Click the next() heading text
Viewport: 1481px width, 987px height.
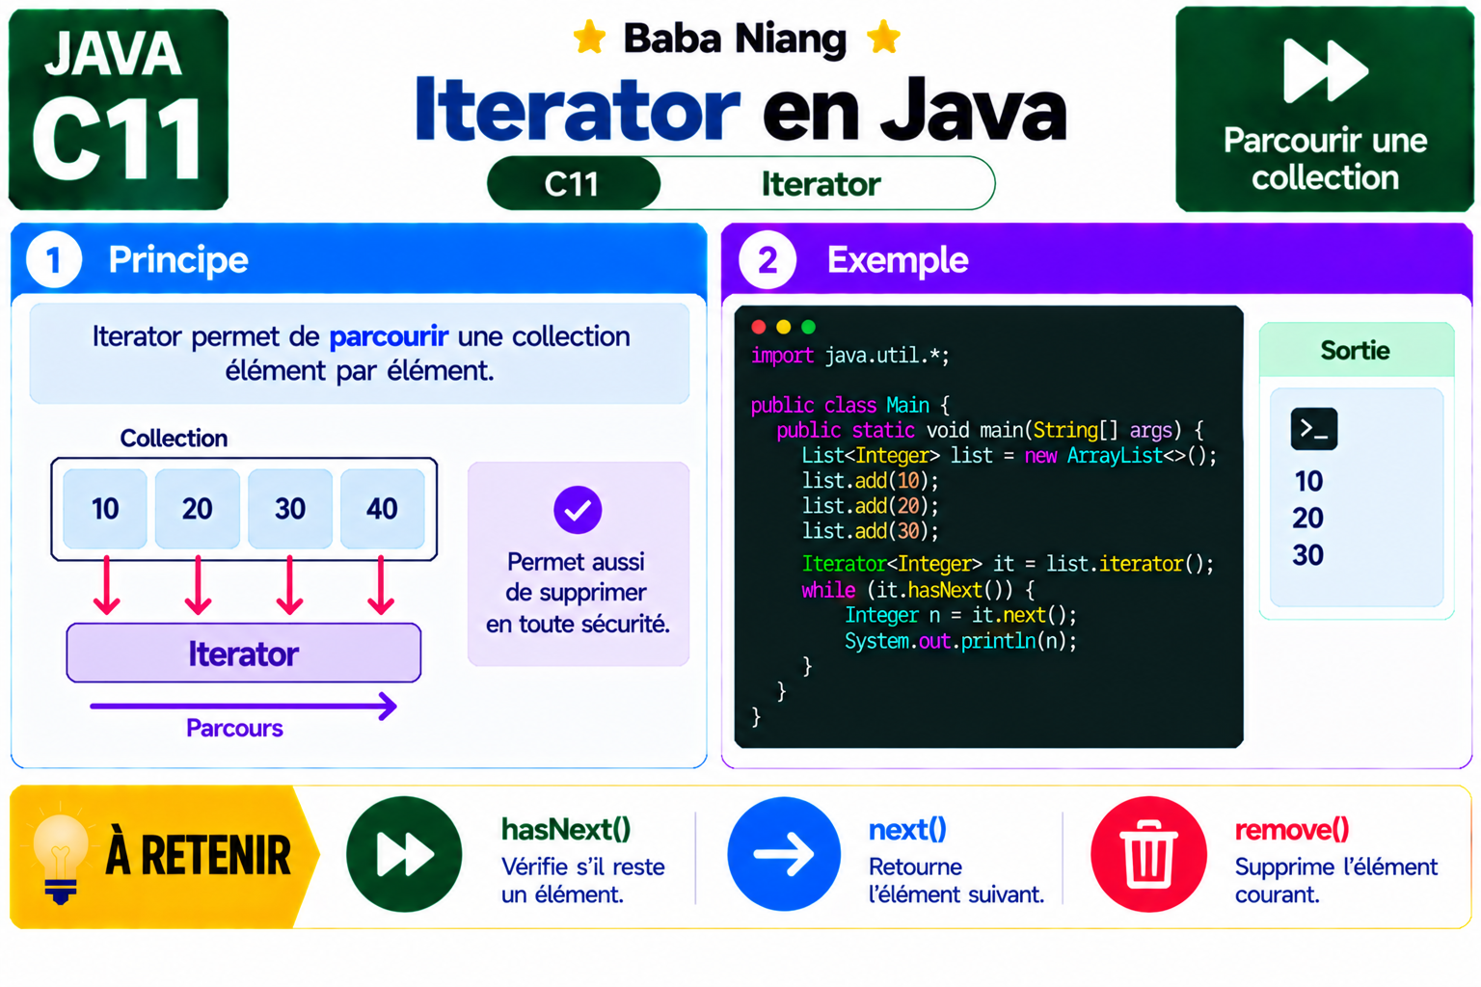point(907,829)
